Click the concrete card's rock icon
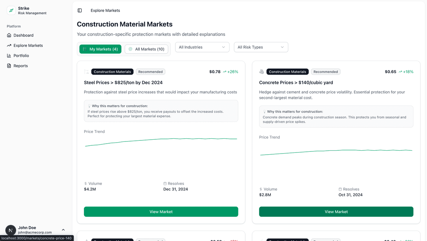427x241 pixels. [x=262, y=72]
